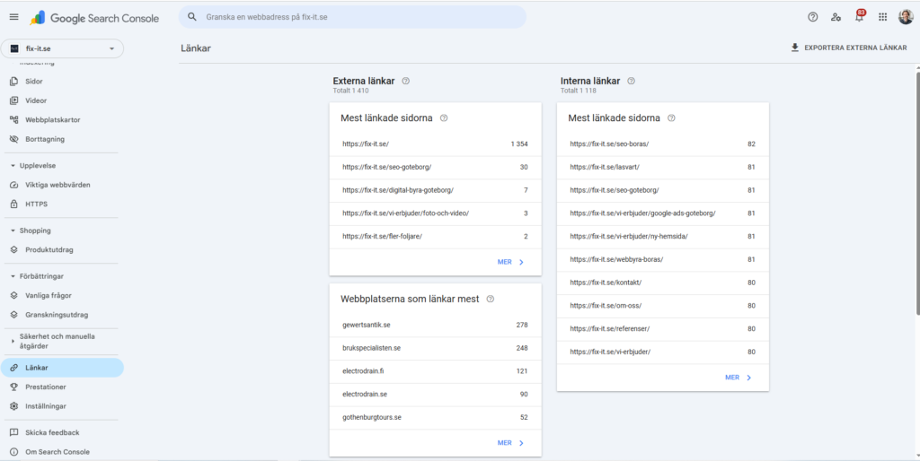Click help icon beside Webbplatserna som länkar mest

pyautogui.click(x=491, y=299)
